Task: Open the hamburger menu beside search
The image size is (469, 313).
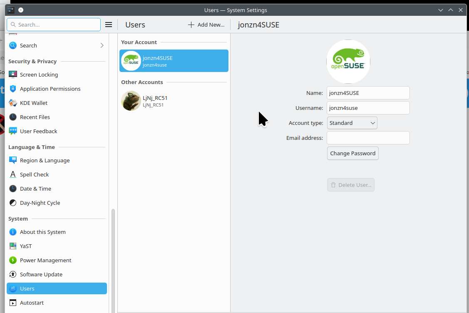Action: [109, 25]
